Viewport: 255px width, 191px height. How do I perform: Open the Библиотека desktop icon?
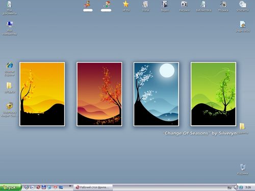pyautogui.click(x=203, y=6)
